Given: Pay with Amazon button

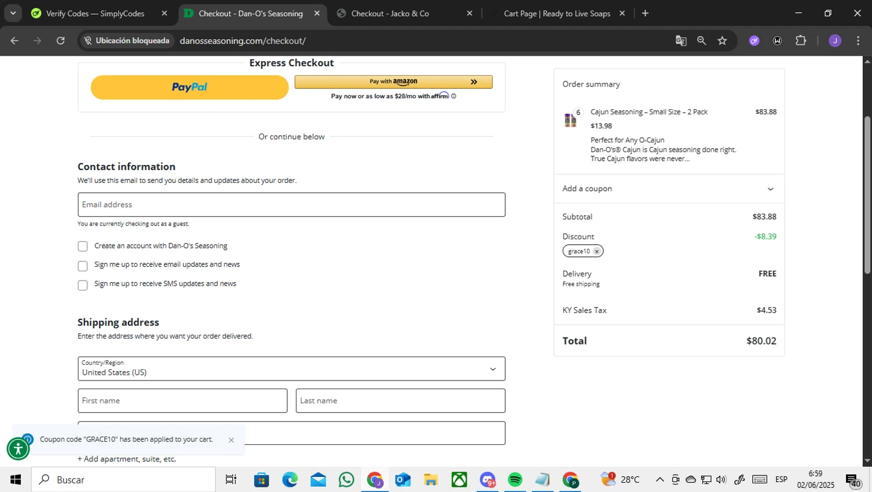Looking at the screenshot, I should (x=394, y=82).
